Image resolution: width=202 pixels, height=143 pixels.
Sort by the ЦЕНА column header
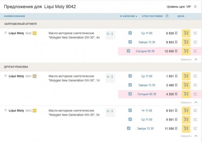(181, 16)
